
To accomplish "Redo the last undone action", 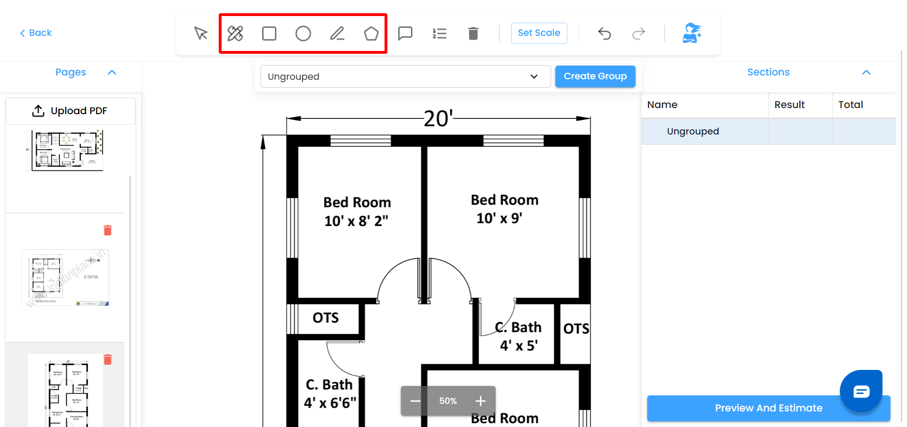I will pyautogui.click(x=639, y=33).
